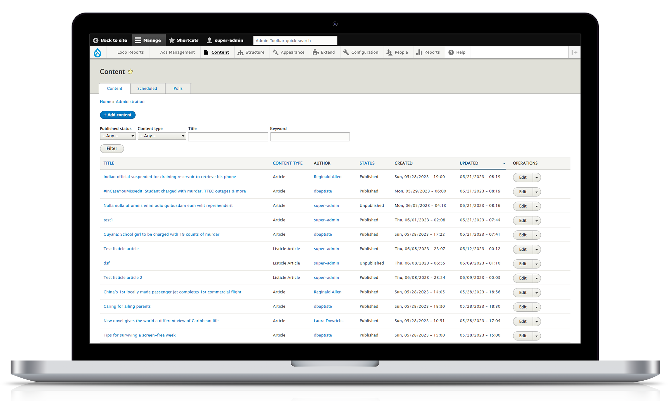The height and width of the screenshot is (401, 668).
Task: Expand the Edit dropdown arrow for test1 row
Action: tap(536, 221)
